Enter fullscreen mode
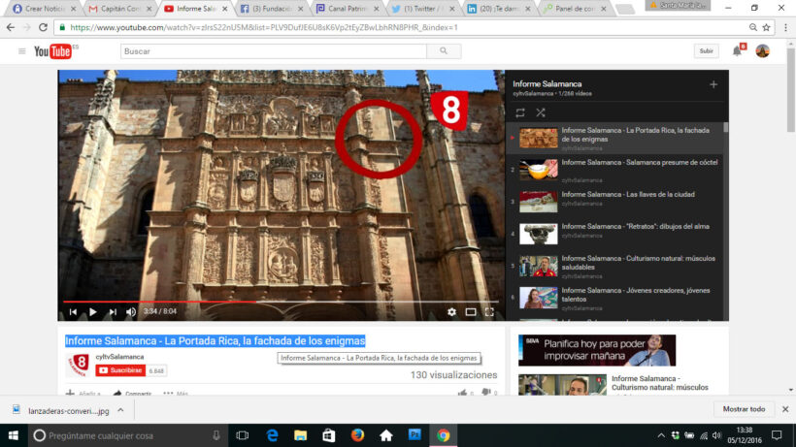This screenshot has width=796, height=447. [489, 312]
